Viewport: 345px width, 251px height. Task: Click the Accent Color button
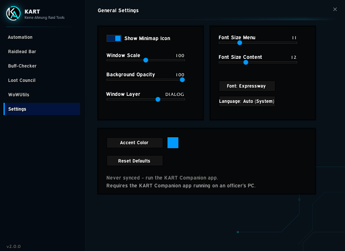(x=135, y=143)
